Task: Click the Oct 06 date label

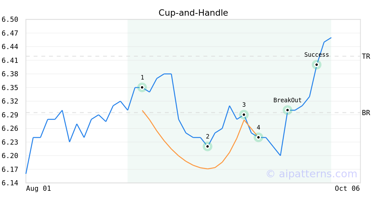Action: click(x=347, y=189)
